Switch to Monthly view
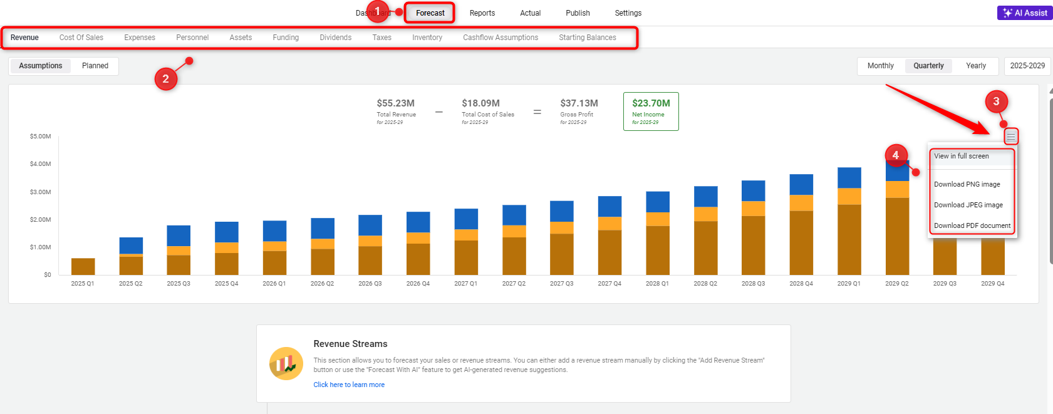The width and height of the screenshot is (1053, 414). coord(880,66)
